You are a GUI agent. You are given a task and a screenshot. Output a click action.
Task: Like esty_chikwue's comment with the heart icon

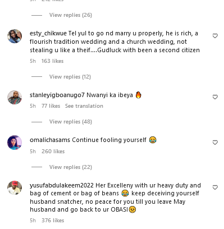(x=215, y=36)
